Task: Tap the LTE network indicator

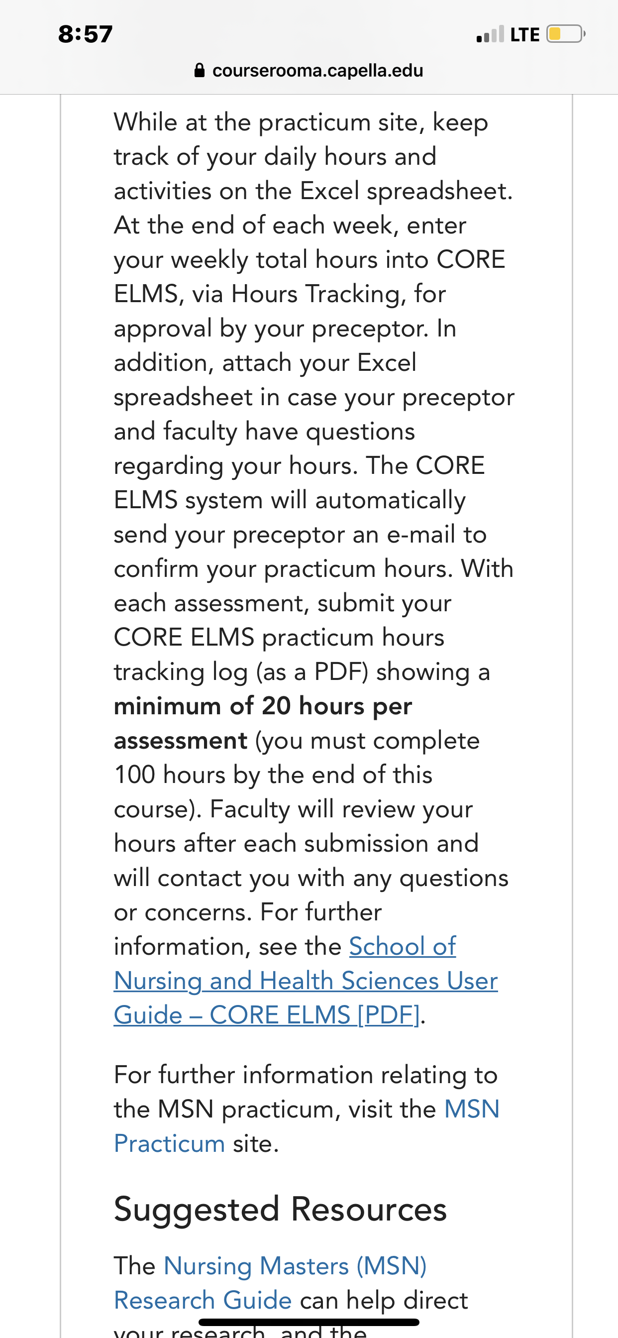Action: pos(525,35)
